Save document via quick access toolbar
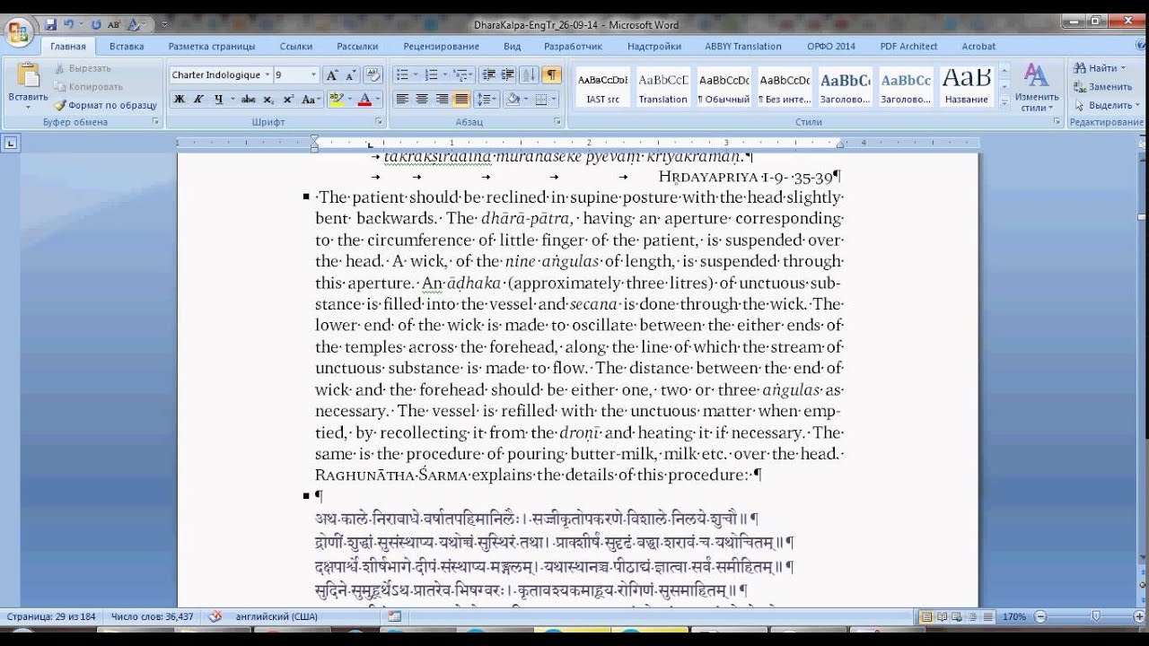This screenshot has width=1149, height=646. (x=51, y=24)
